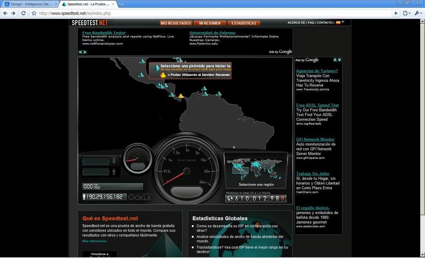Click the SPEEDTEST.NET logo
The image size is (425, 258).
pos(90,23)
